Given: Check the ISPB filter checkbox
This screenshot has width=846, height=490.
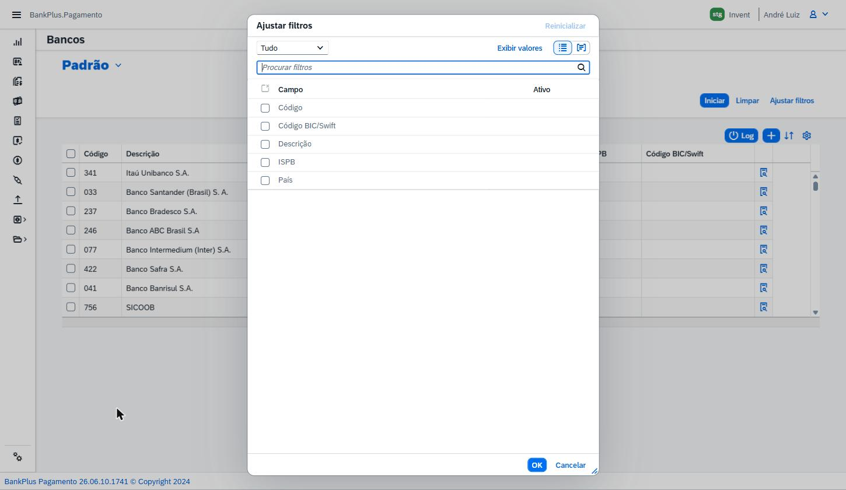Looking at the screenshot, I should pyautogui.click(x=265, y=162).
